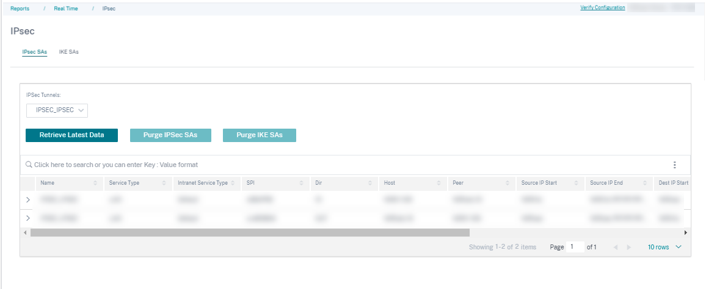
Task: Click the IPsec breadcrumb text
Action: (109, 9)
